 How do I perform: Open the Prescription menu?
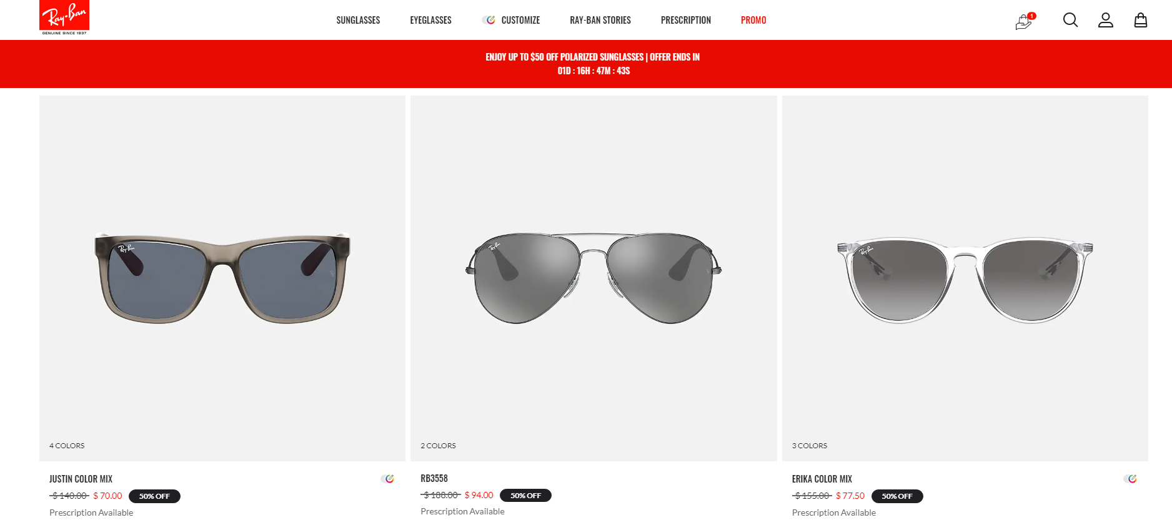pos(686,20)
